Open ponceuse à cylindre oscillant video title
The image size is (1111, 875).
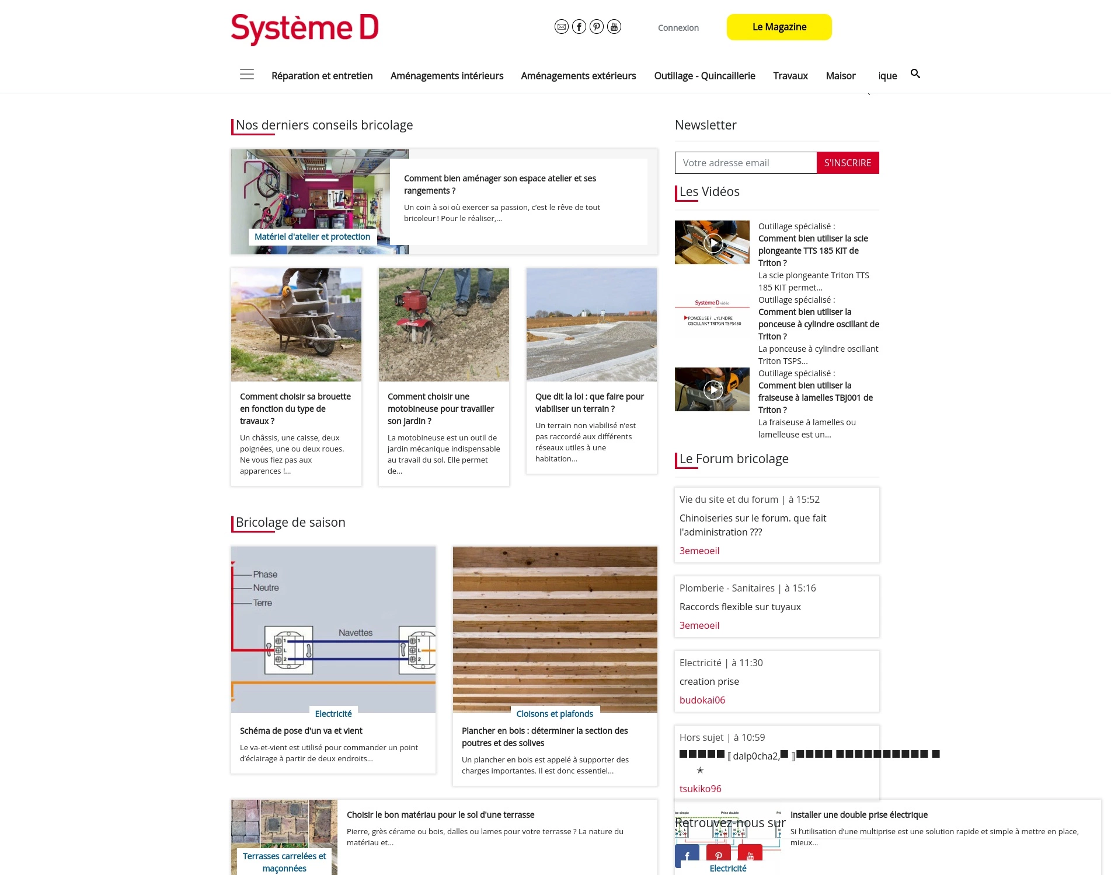pyautogui.click(x=819, y=324)
